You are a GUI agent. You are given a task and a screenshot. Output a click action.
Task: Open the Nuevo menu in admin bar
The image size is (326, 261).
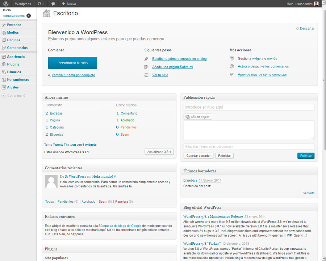click(x=69, y=4)
